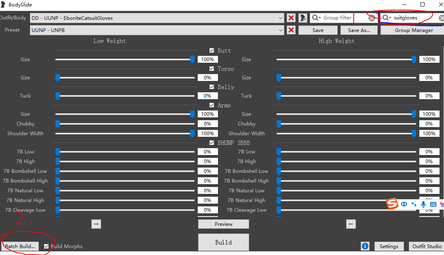Click the Preview button

[x=224, y=224]
